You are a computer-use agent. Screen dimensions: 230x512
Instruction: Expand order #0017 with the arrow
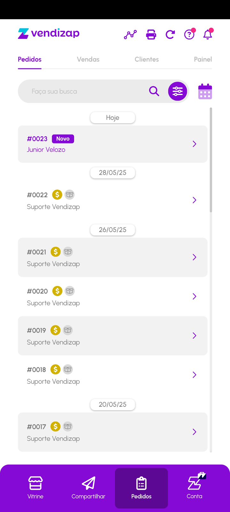[x=194, y=432]
